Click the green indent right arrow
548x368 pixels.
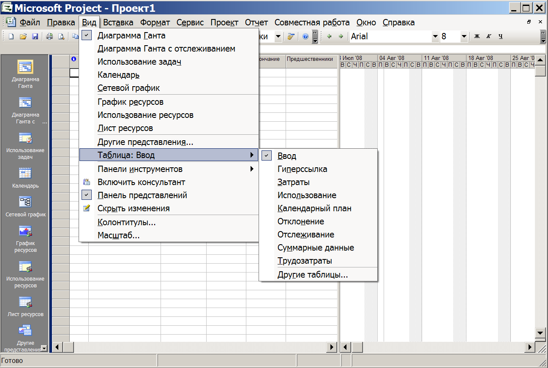[x=341, y=37]
